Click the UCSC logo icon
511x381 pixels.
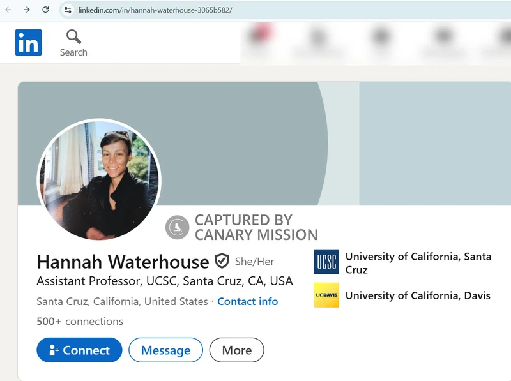[x=326, y=262]
